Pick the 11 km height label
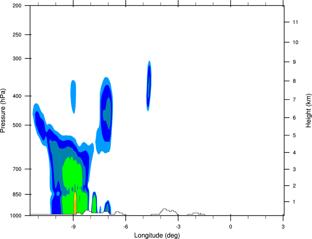This screenshot has height=239, width=312. point(295,22)
